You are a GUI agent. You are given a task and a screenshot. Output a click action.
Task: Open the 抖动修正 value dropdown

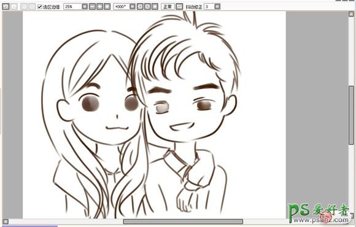(x=217, y=6)
